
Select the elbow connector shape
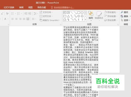[72, 16]
